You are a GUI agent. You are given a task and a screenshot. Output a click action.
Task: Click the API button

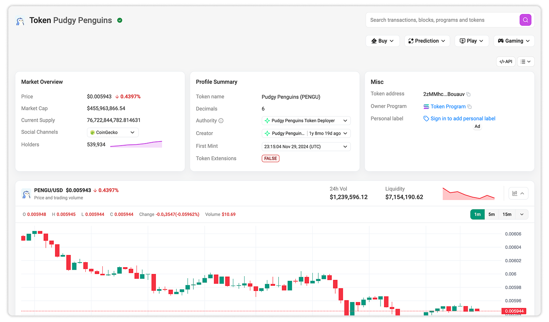pyautogui.click(x=506, y=61)
